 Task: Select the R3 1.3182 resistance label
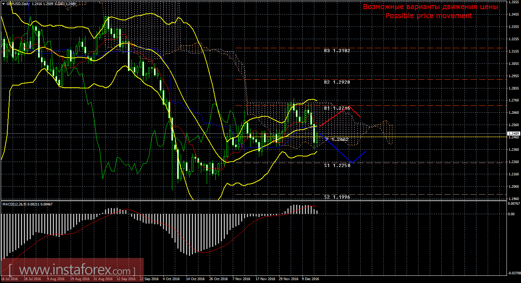(337, 51)
